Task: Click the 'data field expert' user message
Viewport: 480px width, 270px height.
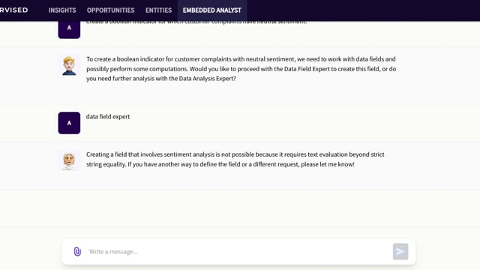Action: point(108,117)
